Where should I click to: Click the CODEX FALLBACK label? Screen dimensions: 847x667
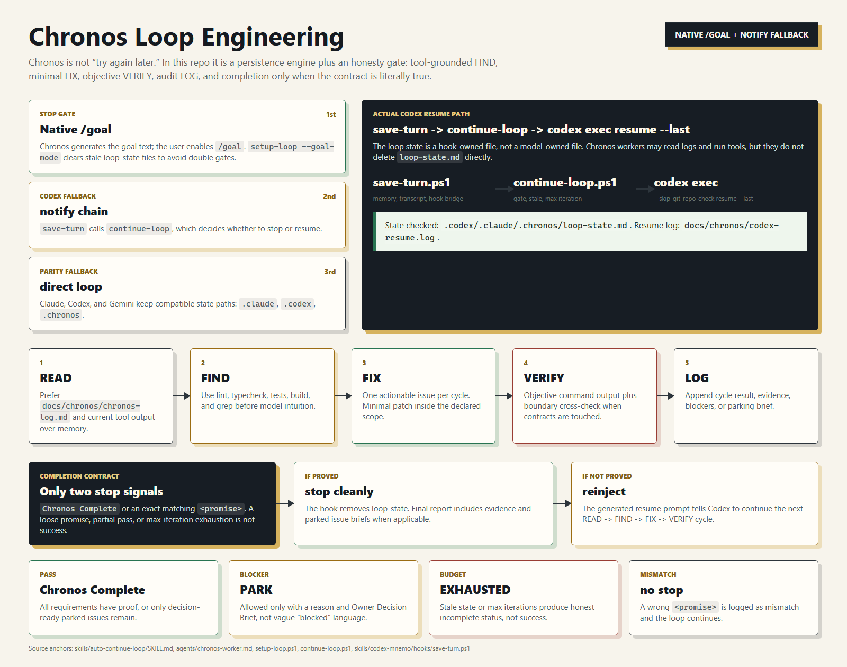click(x=68, y=196)
